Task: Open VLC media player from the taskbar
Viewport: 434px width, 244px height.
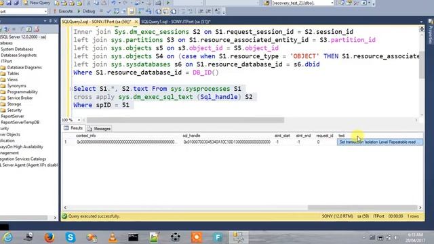Action: 113,237
